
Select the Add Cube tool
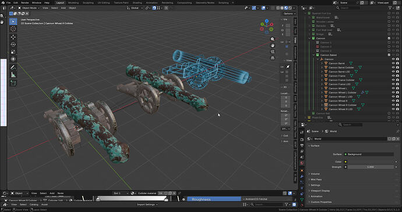pyautogui.click(x=13, y=83)
